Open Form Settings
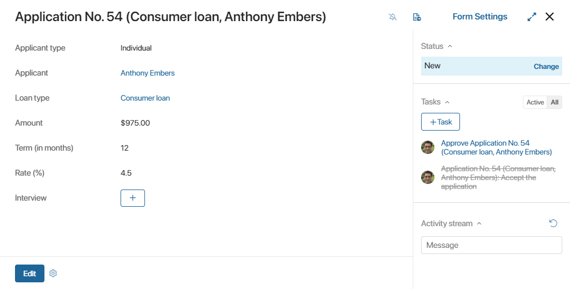 pos(480,17)
